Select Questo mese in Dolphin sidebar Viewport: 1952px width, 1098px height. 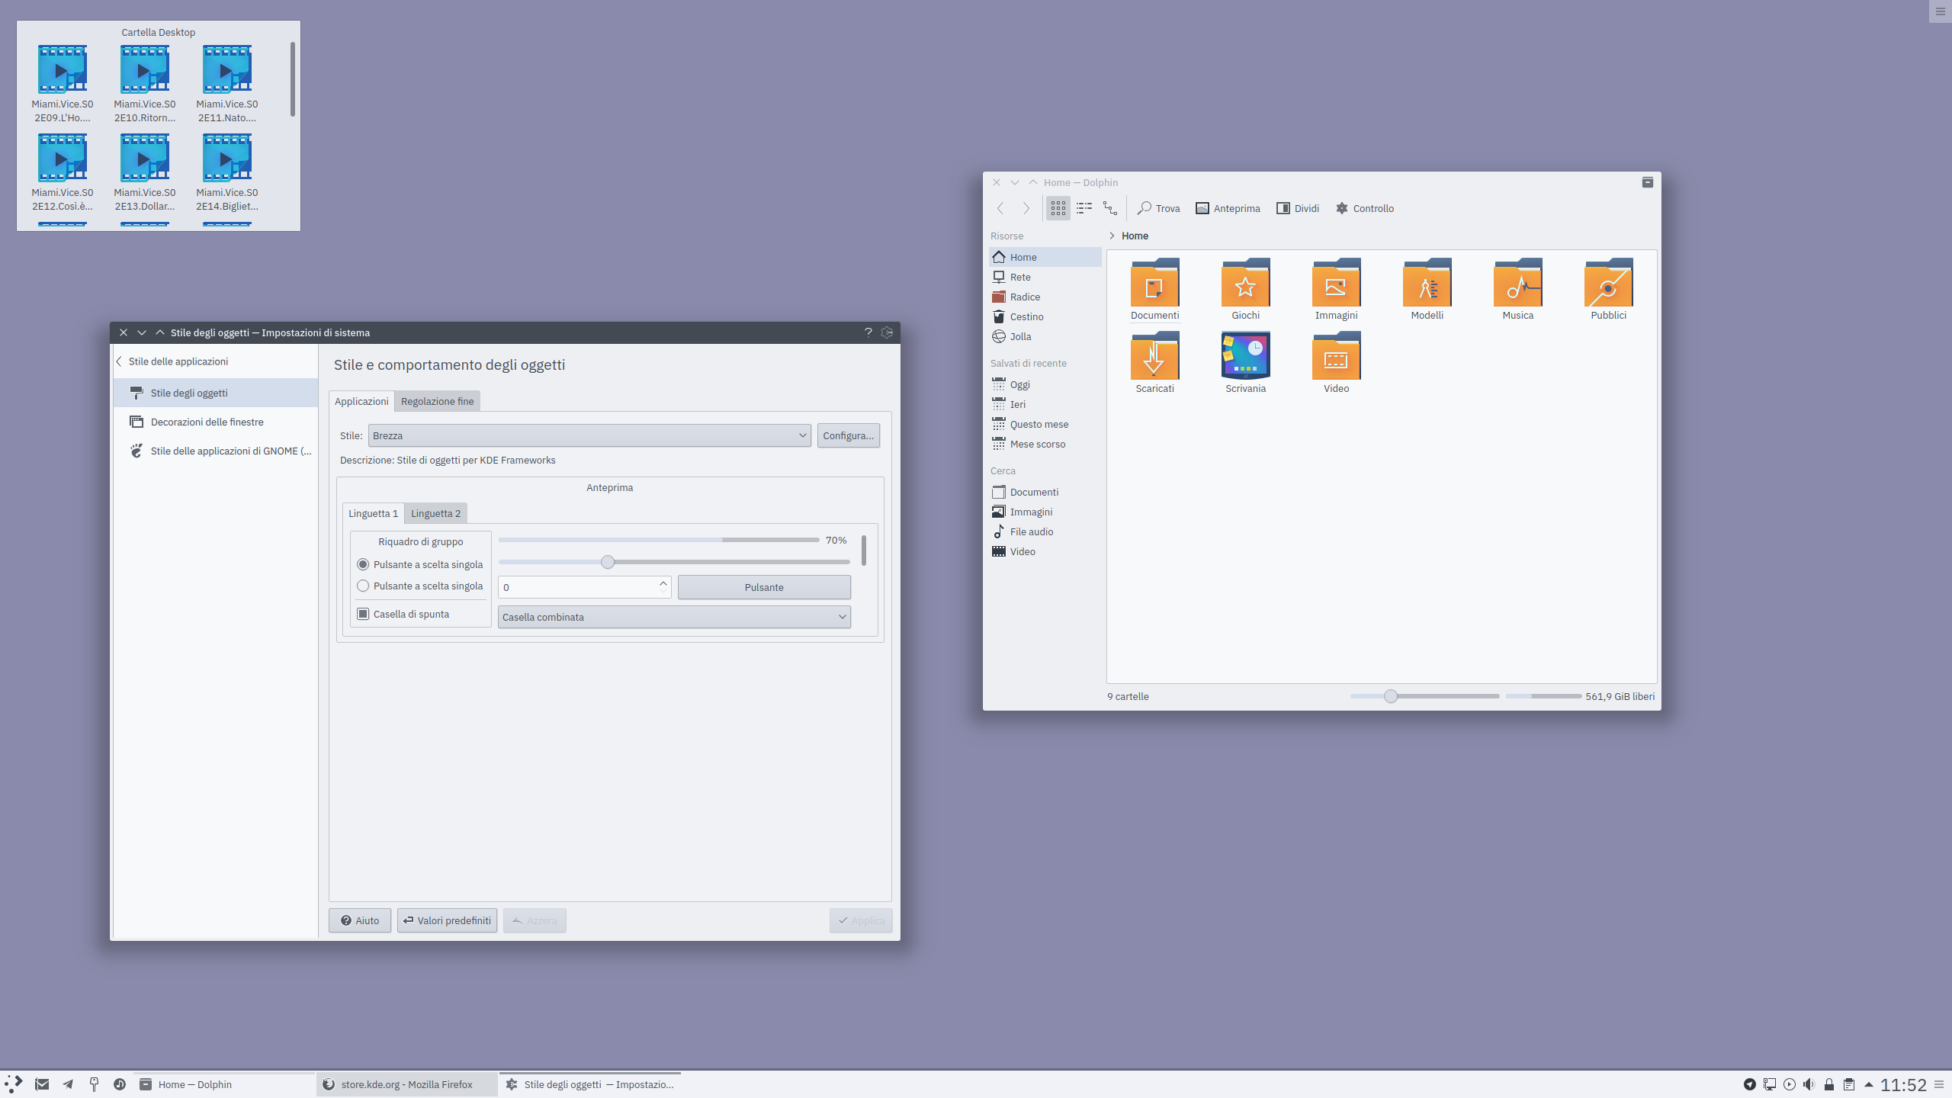1045,424
